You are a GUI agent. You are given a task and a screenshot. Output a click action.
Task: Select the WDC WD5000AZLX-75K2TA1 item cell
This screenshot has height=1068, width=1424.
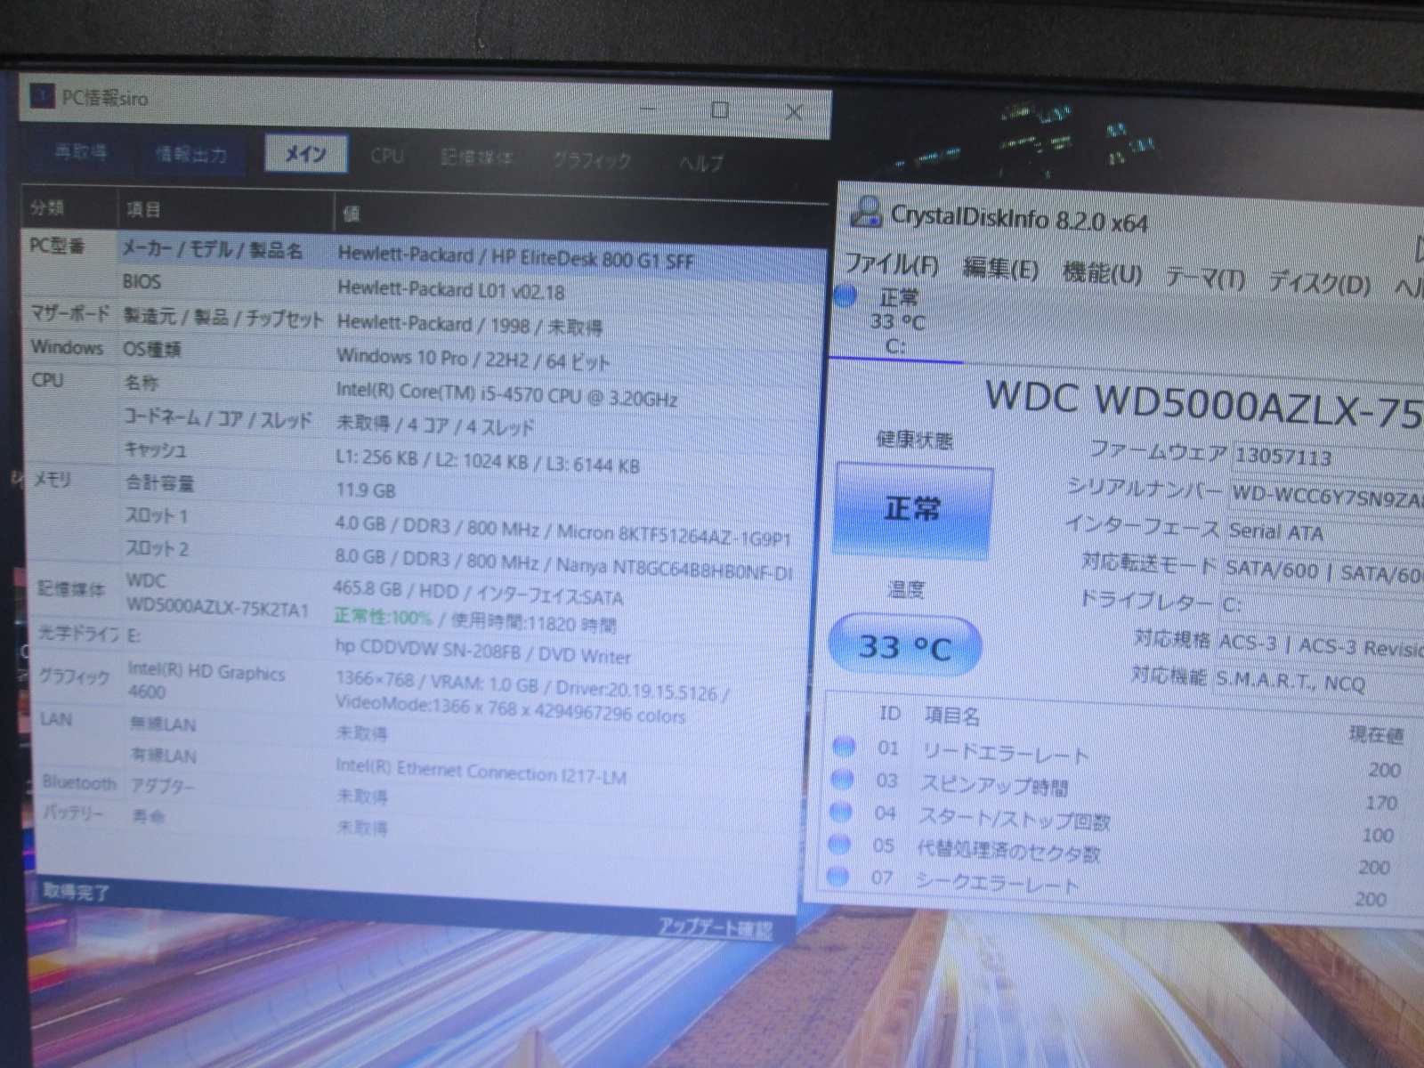coord(217,595)
